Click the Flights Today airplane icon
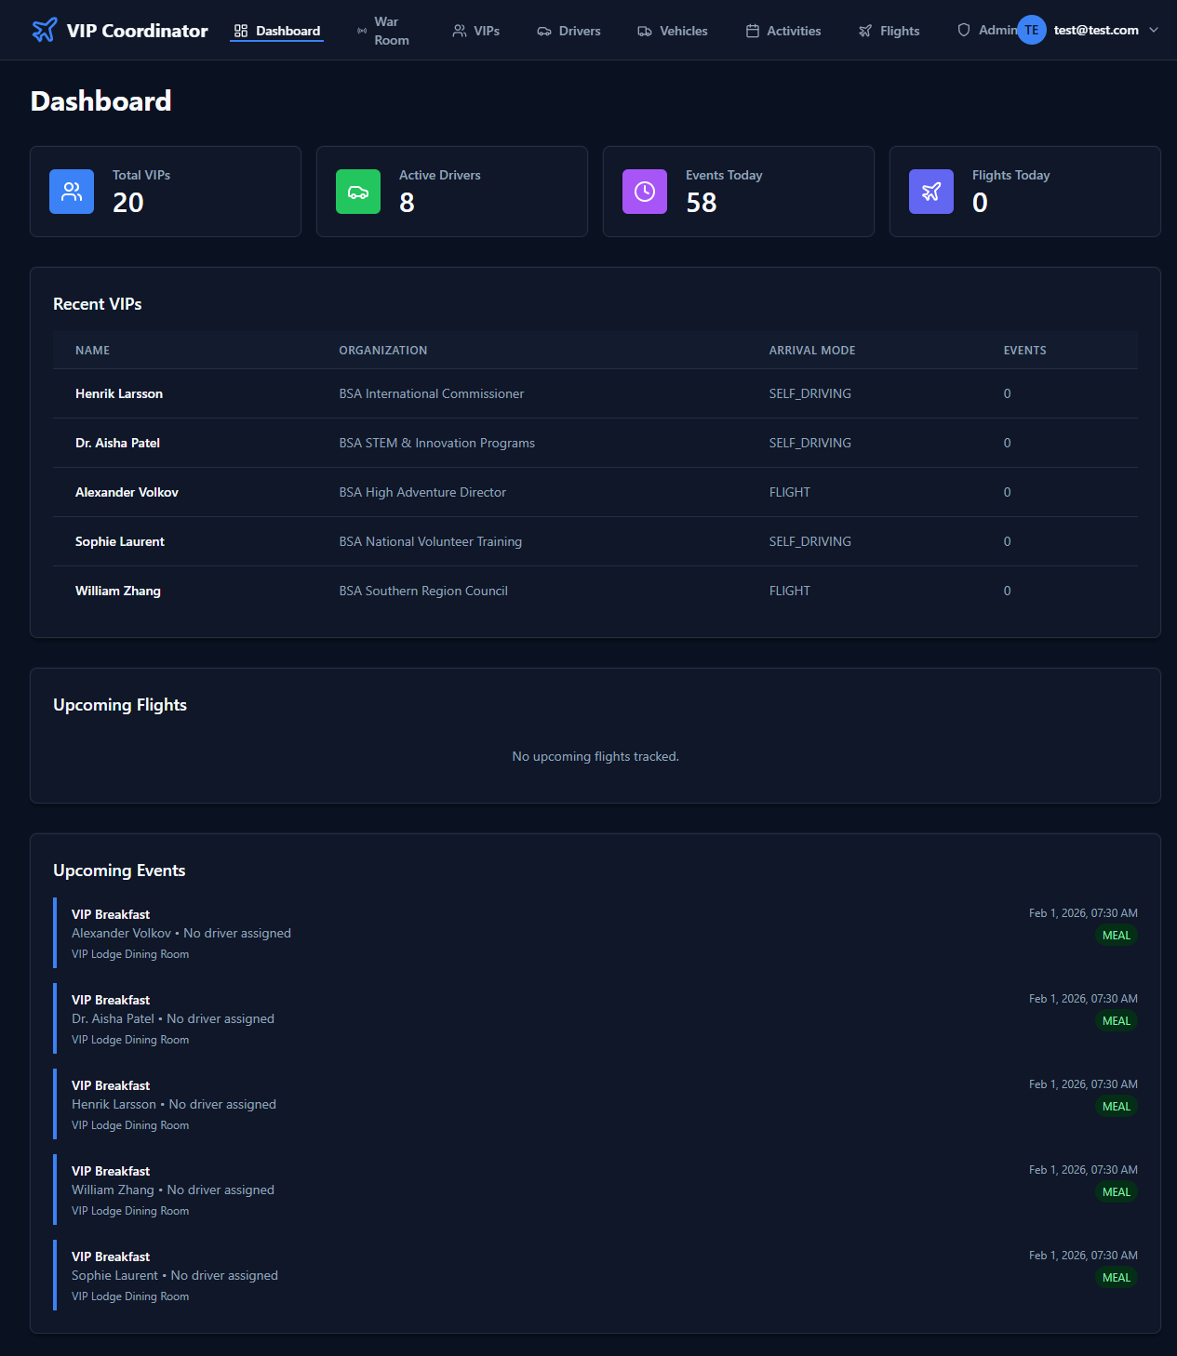This screenshot has width=1177, height=1356. (931, 192)
